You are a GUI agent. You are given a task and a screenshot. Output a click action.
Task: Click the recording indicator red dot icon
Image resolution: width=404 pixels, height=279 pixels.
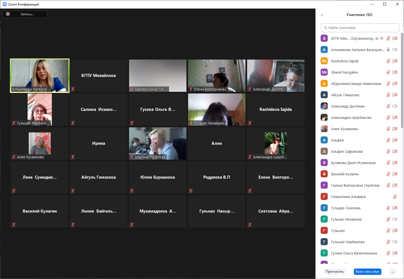point(8,14)
